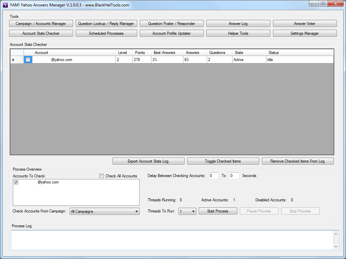Sort the table by Points column header

142,52
